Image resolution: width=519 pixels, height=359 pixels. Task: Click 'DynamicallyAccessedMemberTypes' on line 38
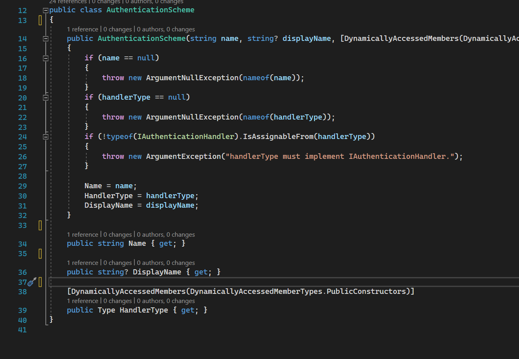point(256,291)
